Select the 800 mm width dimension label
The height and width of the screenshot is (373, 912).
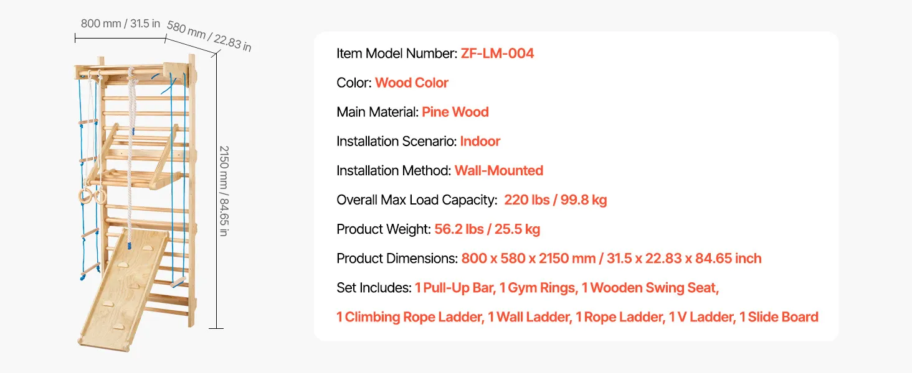(x=120, y=24)
